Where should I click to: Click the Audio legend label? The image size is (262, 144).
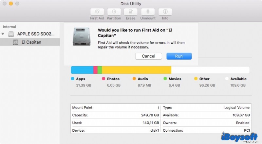(143, 79)
